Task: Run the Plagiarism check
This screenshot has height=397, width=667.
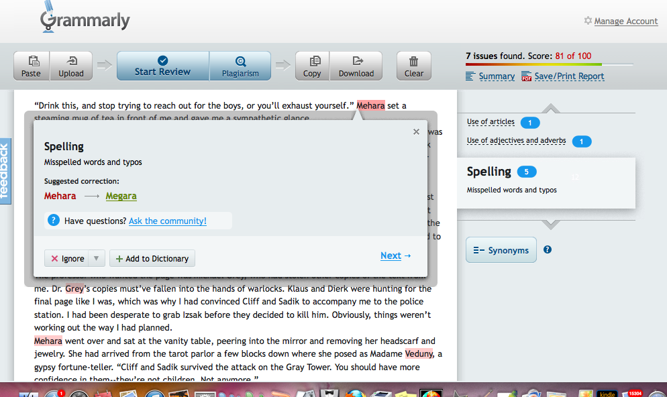Action: tap(240, 66)
